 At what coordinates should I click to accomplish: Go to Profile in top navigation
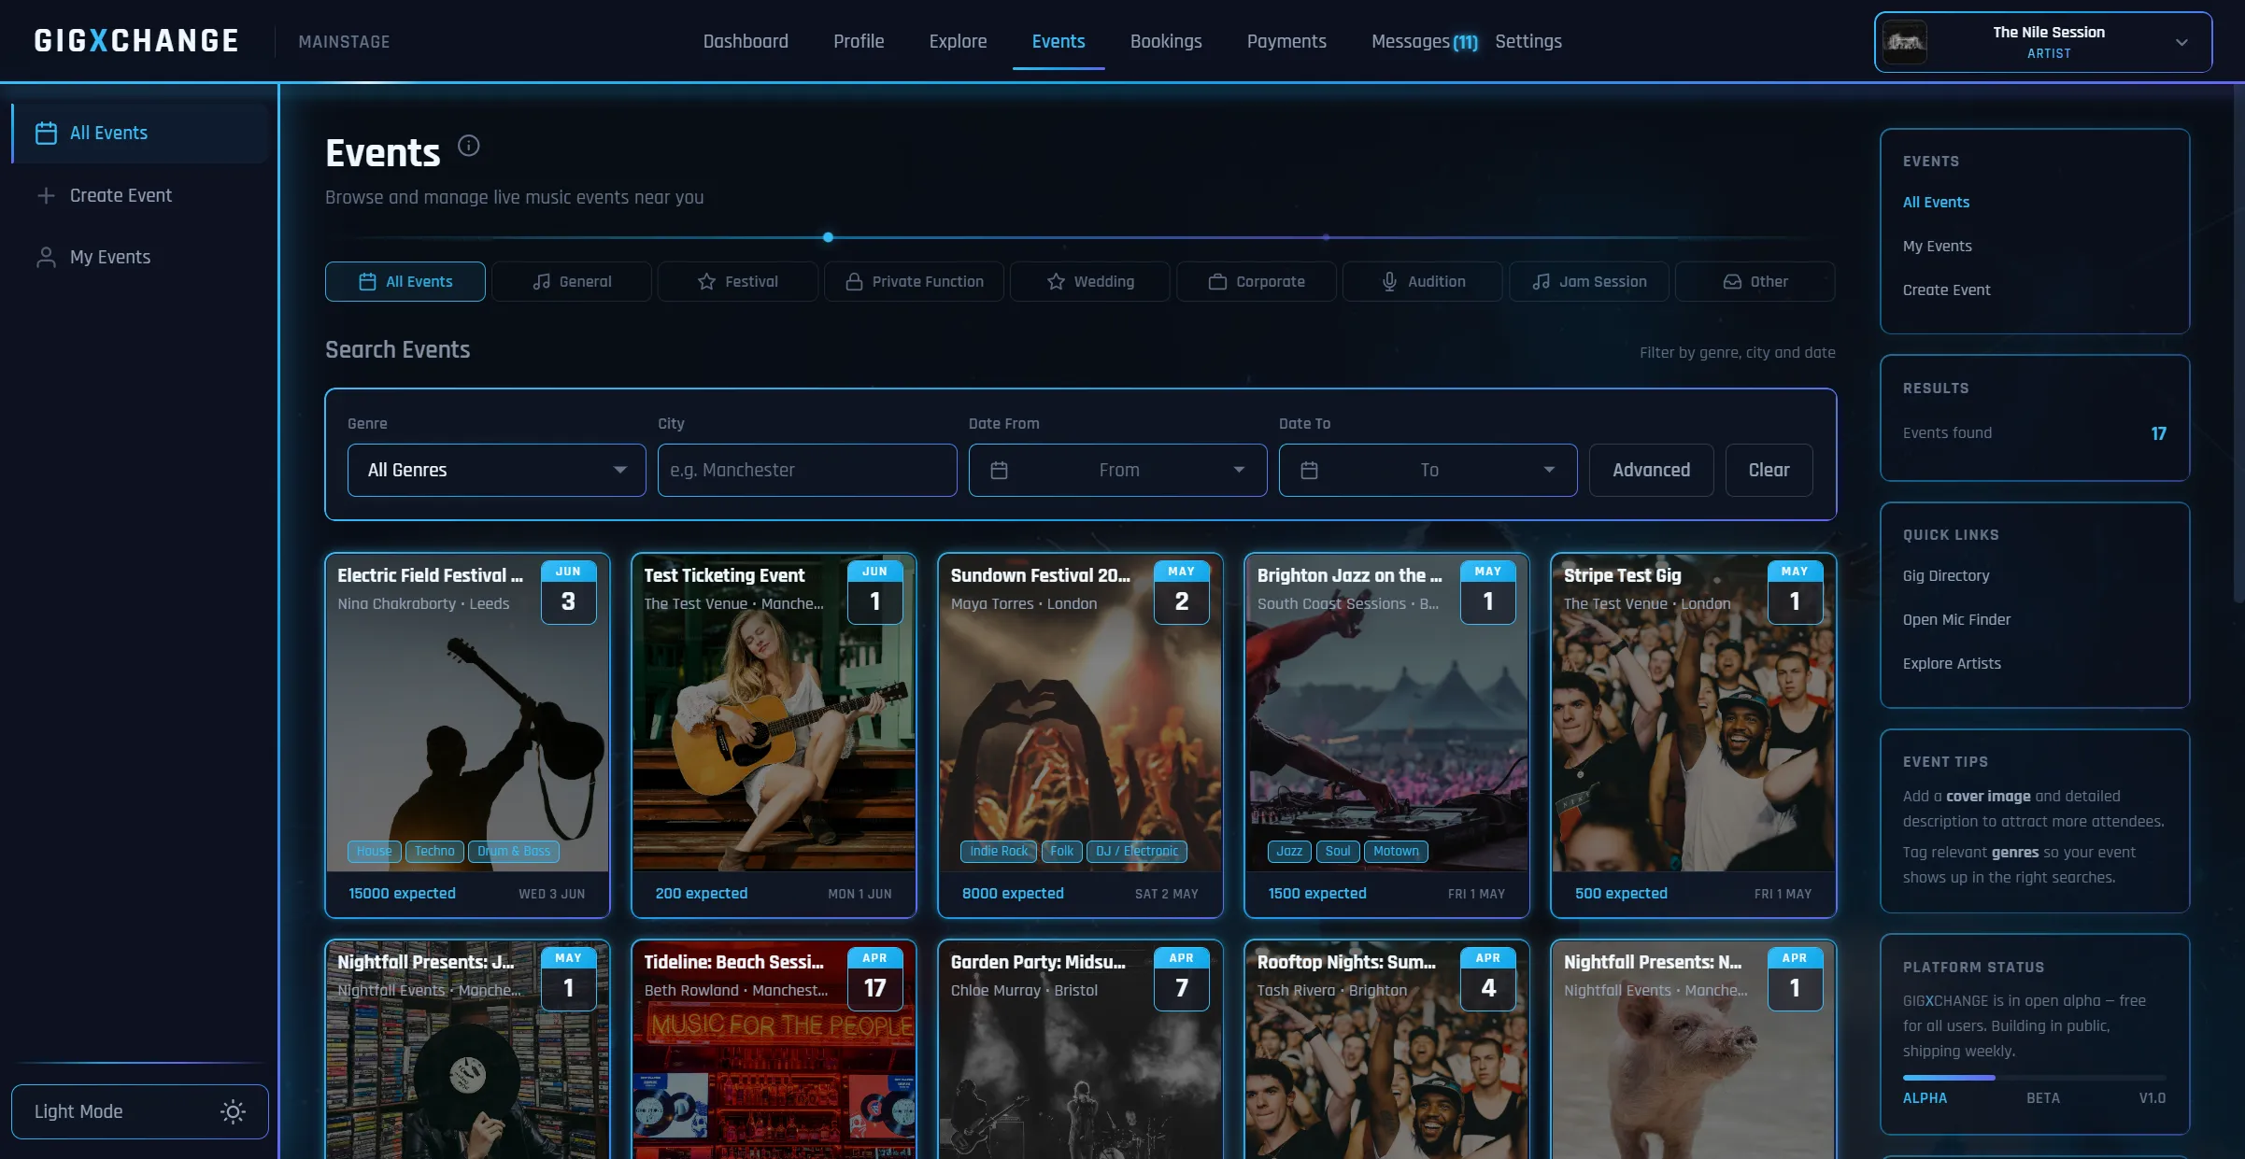coord(859,41)
